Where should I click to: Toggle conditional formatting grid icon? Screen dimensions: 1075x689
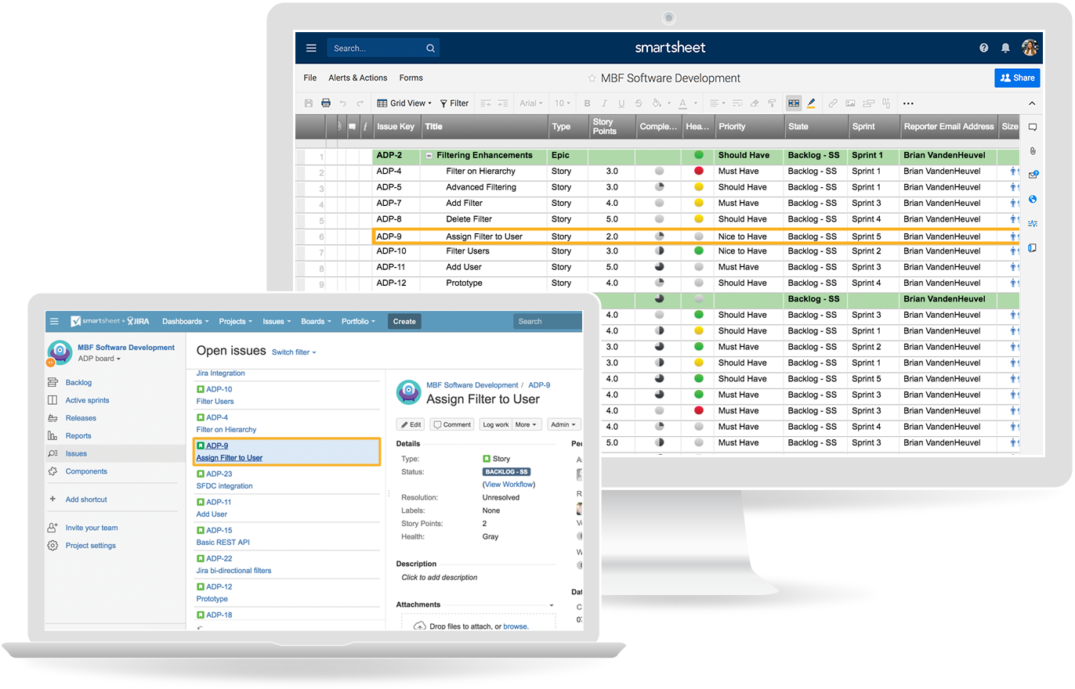click(794, 103)
